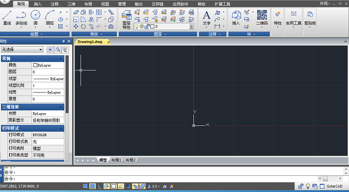The height and width of the screenshot is (192, 349).
Task: Toggle Grid display in status bar
Action: tap(93, 186)
